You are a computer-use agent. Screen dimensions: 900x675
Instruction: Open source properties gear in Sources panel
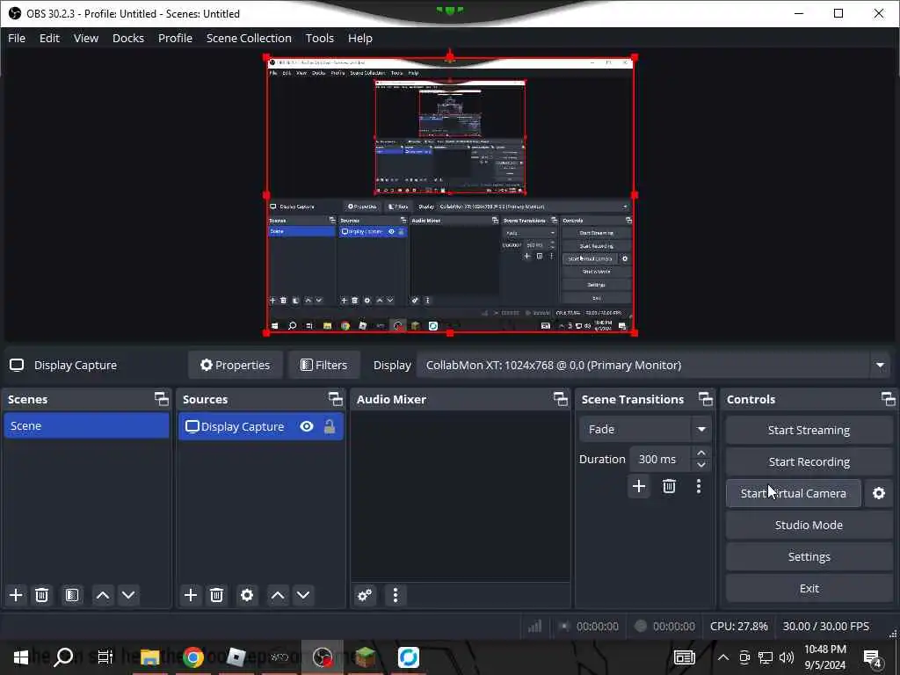[x=247, y=595]
